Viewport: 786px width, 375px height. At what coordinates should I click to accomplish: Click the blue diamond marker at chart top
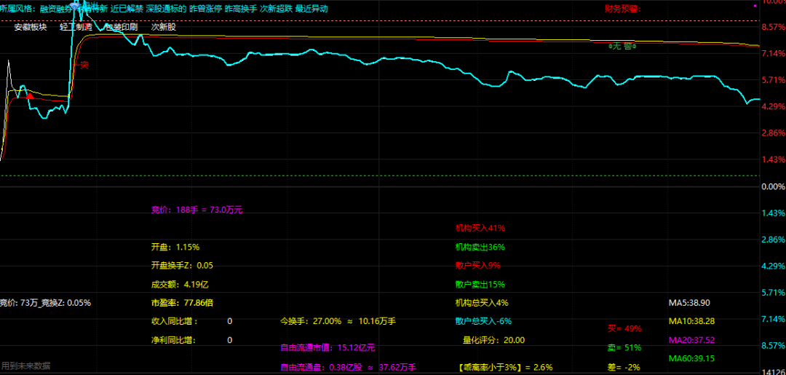[75, 5]
